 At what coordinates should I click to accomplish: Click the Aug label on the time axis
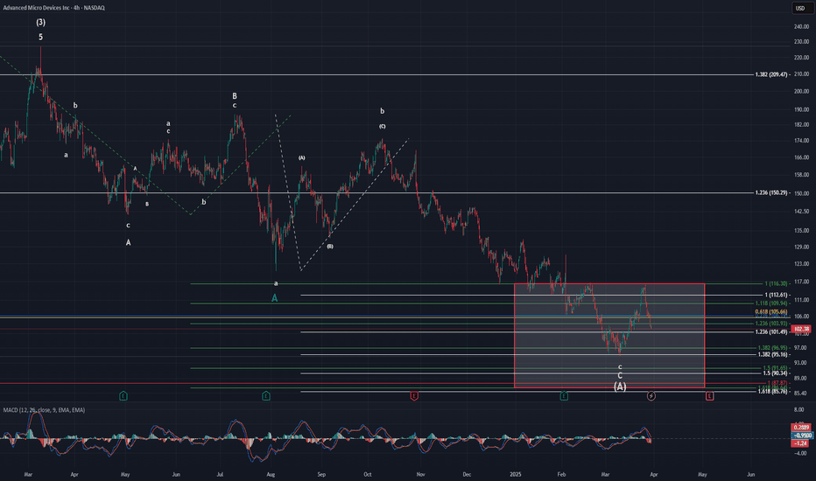271,475
